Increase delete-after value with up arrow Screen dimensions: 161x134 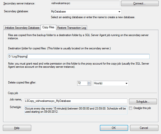[x=89, y=82]
